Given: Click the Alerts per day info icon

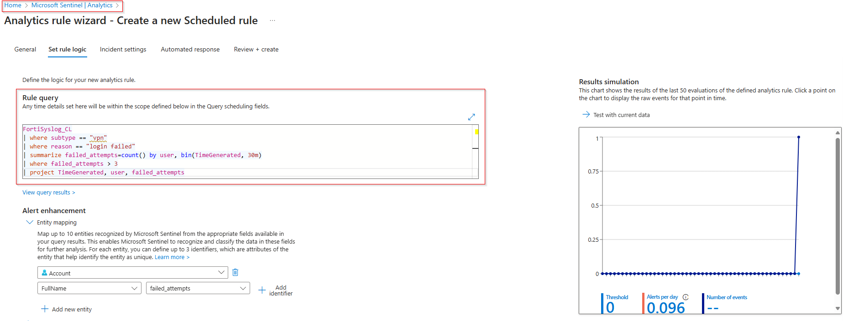Looking at the screenshot, I should point(686,297).
